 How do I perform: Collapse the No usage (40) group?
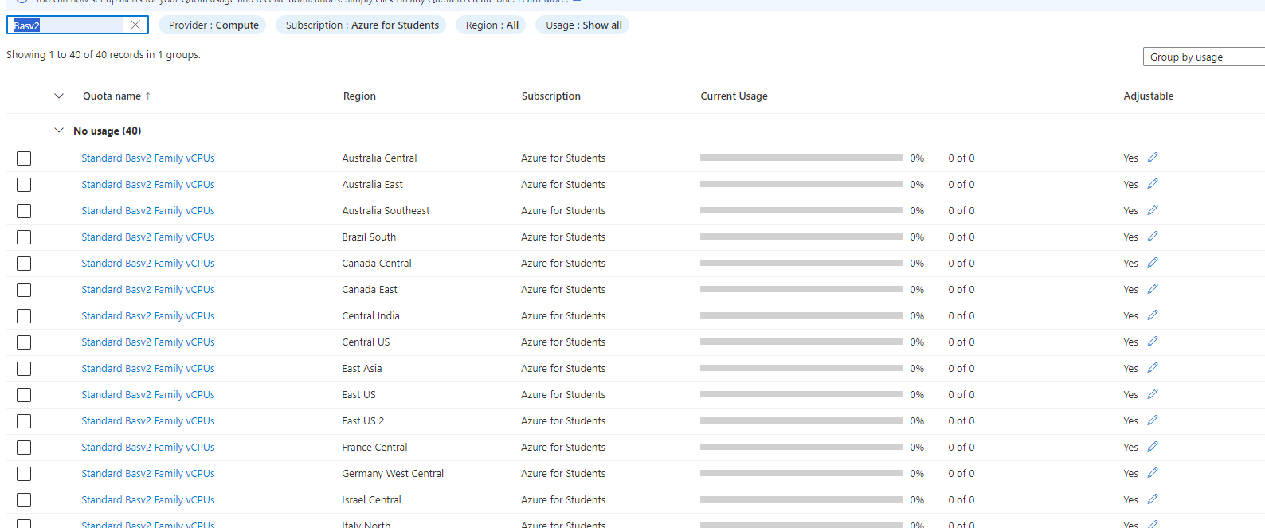(59, 131)
